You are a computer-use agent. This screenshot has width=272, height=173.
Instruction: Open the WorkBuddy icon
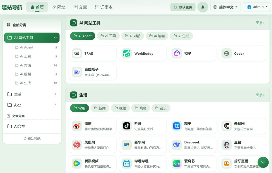(x=127, y=54)
